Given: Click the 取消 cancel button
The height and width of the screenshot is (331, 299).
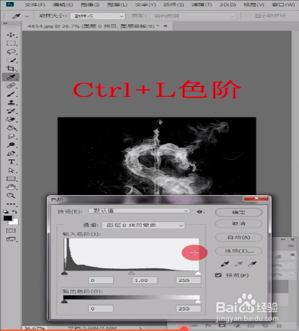Looking at the screenshot, I should pyautogui.click(x=238, y=224).
